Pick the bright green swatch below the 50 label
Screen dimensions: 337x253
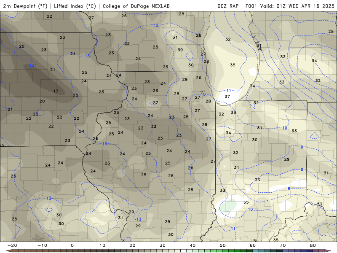click(x=225, y=250)
